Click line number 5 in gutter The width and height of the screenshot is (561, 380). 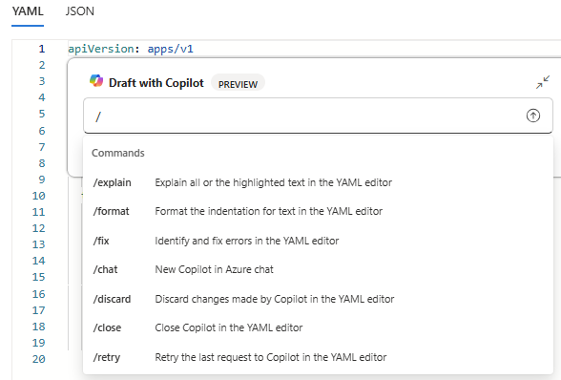[x=42, y=114]
